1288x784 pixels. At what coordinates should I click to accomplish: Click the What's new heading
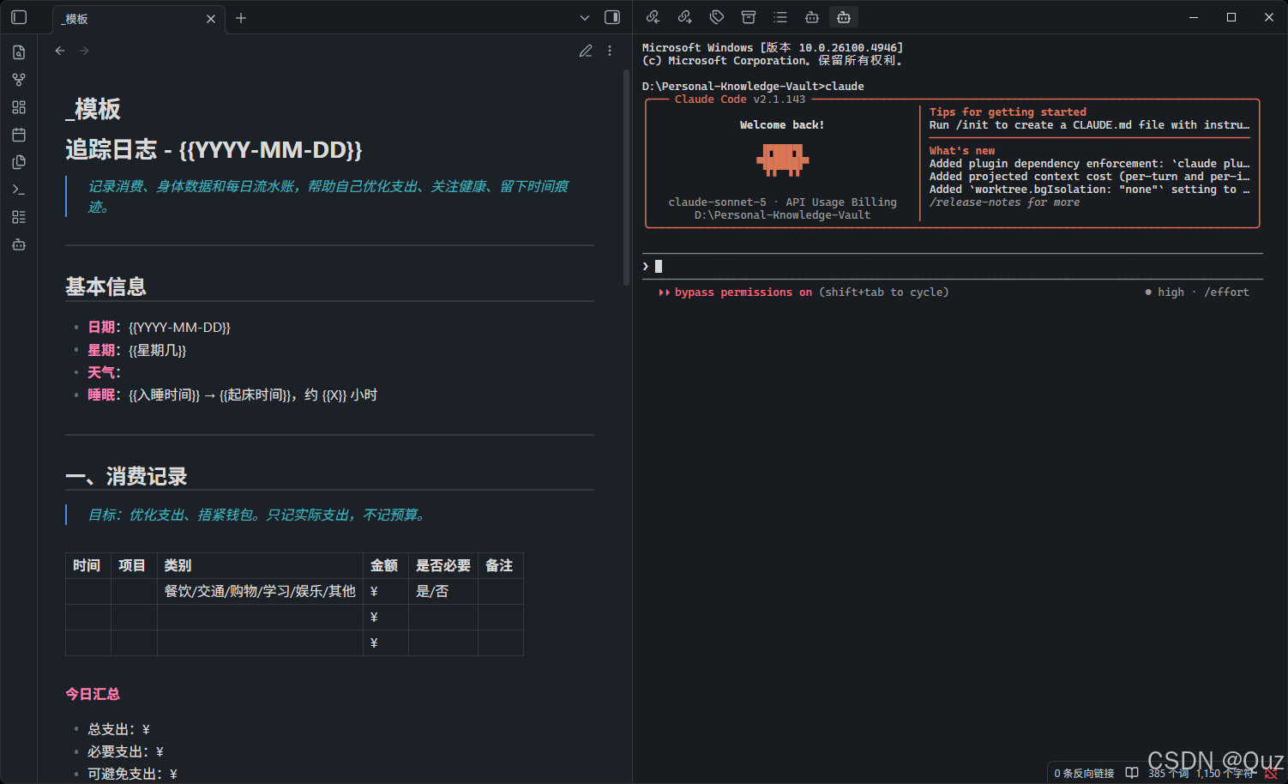962,151
